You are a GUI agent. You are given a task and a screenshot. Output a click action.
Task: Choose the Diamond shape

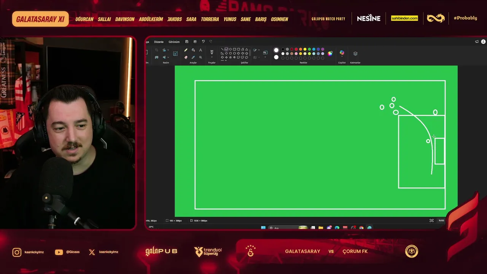pyautogui.click(x=226, y=53)
